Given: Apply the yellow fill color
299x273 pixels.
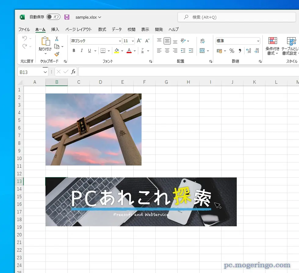Looking at the screenshot, I should [117, 51].
